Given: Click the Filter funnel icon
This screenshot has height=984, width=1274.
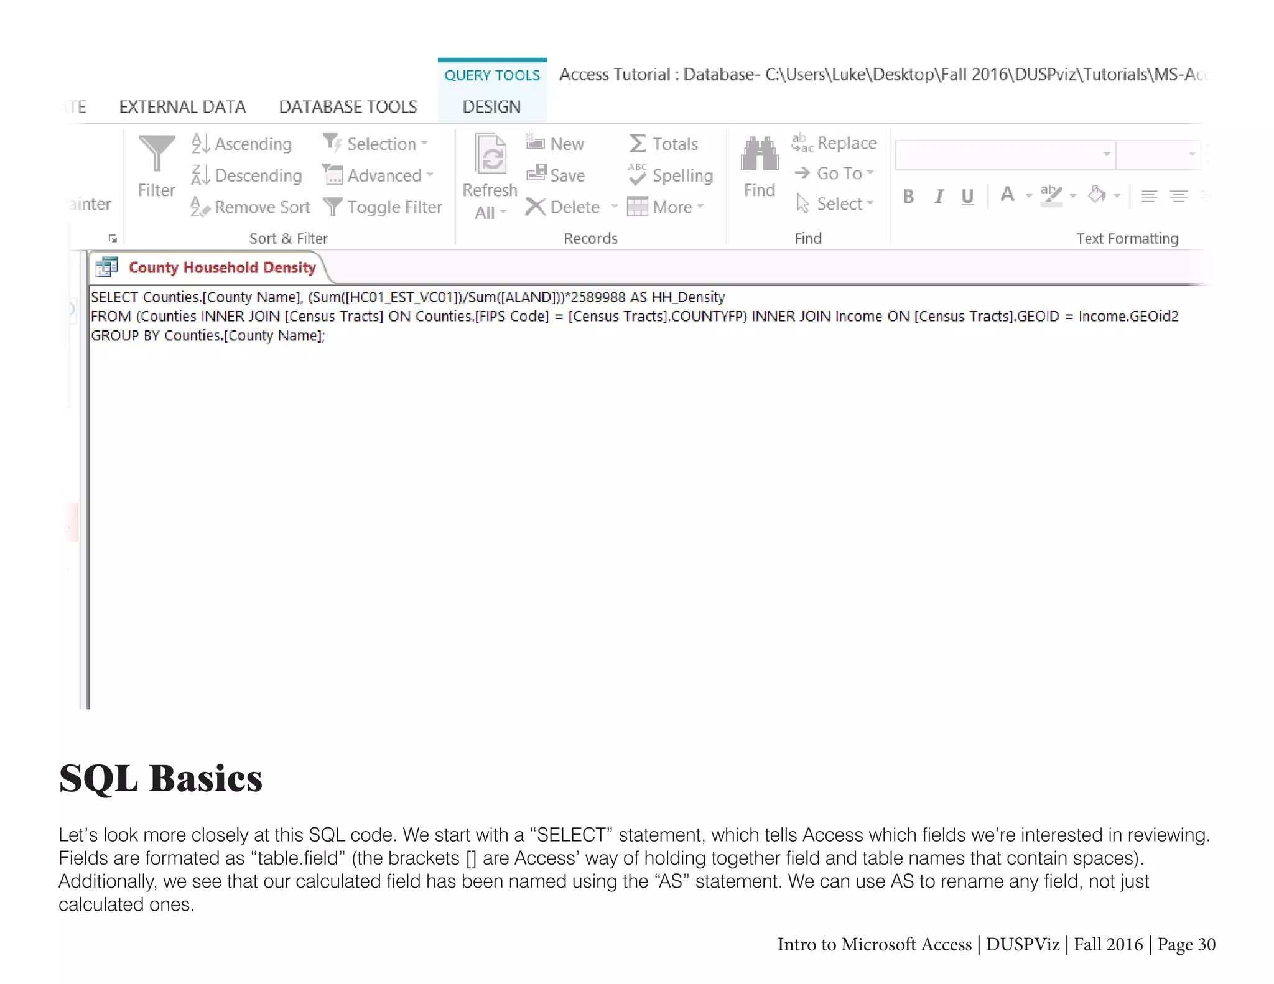Looking at the screenshot, I should point(156,153).
